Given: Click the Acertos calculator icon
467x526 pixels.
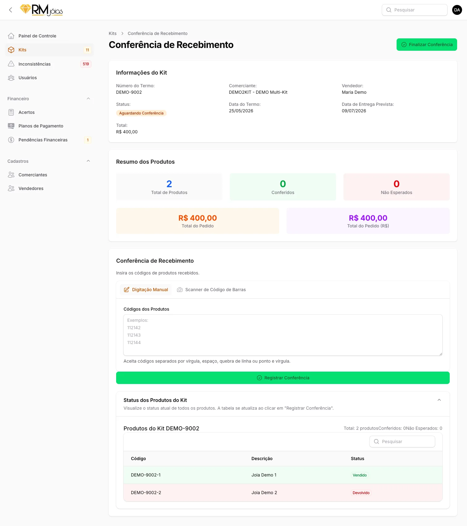Looking at the screenshot, I should tap(11, 112).
